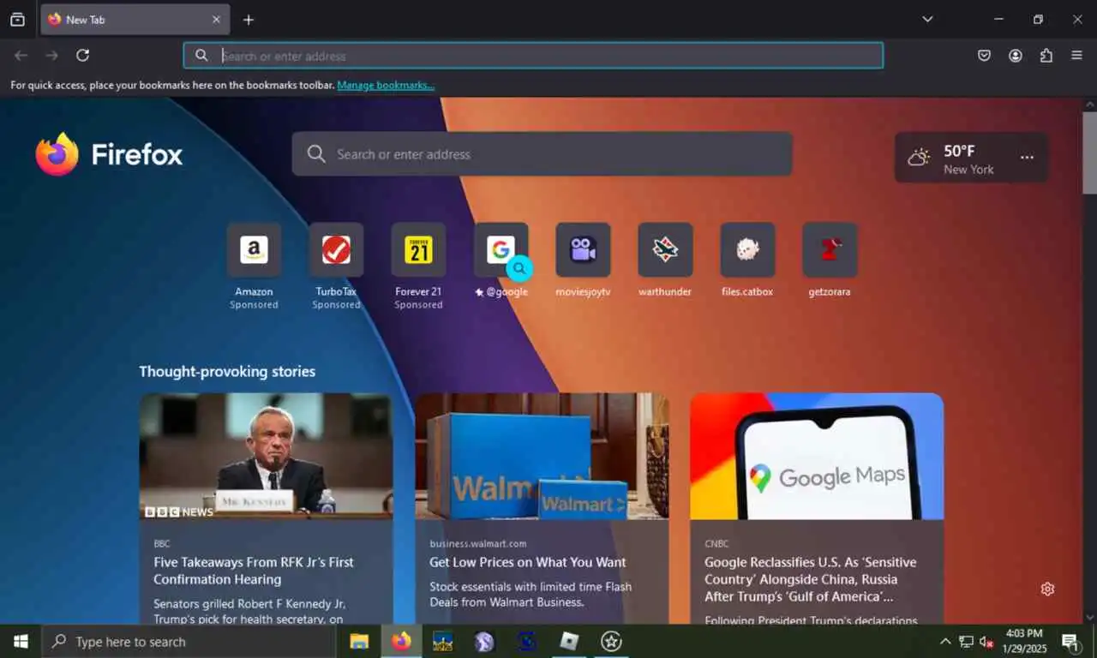Select the Firefox taskbar icon
The height and width of the screenshot is (658, 1097).
(401, 641)
